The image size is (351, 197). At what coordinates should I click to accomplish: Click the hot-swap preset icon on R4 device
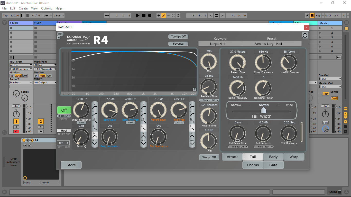tap(25, 146)
